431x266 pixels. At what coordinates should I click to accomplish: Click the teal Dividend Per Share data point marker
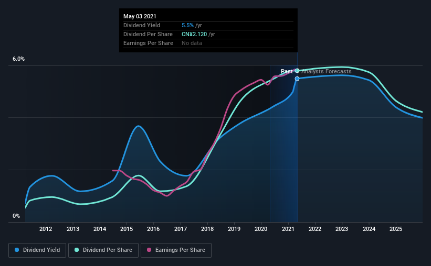297,71
